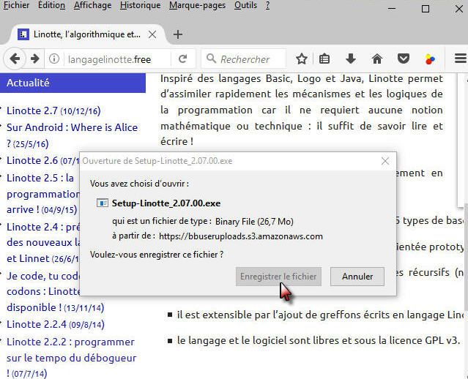The height and width of the screenshot is (379, 468).
Task: Open the Affichage menu
Action: (x=92, y=5)
